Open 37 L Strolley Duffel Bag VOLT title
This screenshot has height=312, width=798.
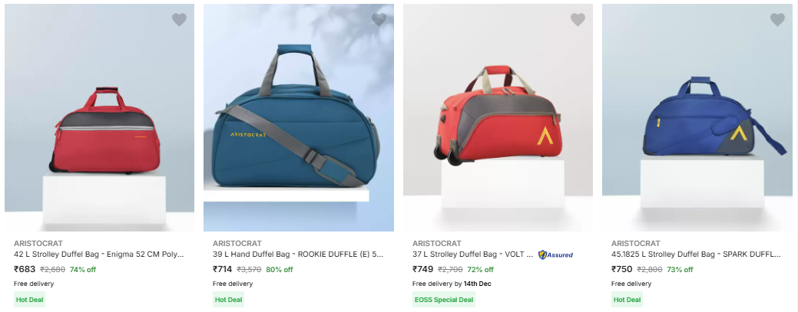472,255
